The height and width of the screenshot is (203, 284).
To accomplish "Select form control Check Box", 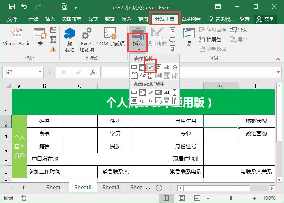I will coord(151,67).
